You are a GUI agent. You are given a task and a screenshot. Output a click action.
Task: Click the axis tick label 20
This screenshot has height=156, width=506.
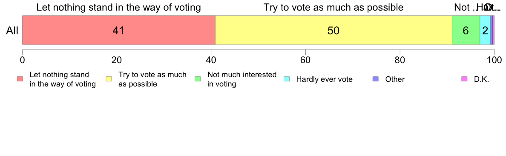[x=117, y=60]
